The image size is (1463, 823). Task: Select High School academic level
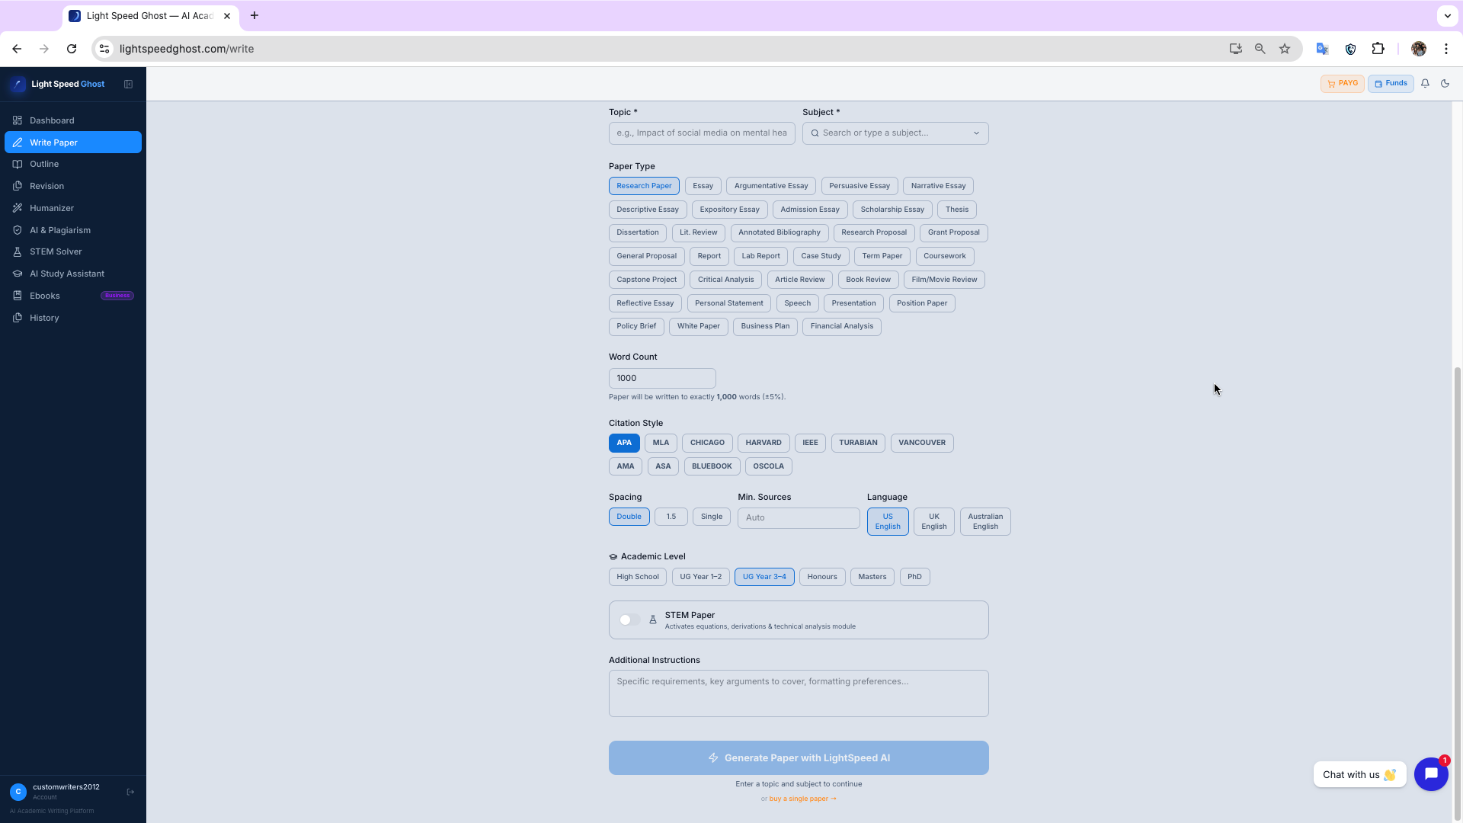[x=638, y=577]
